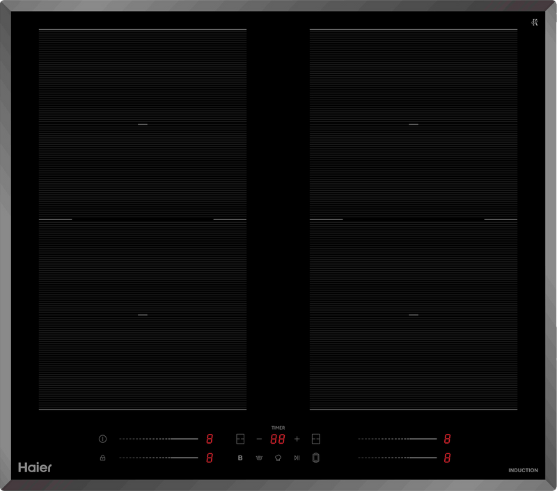Adjust the upper right power level slider
Screen dimensions: 557x491
point(398,439)
